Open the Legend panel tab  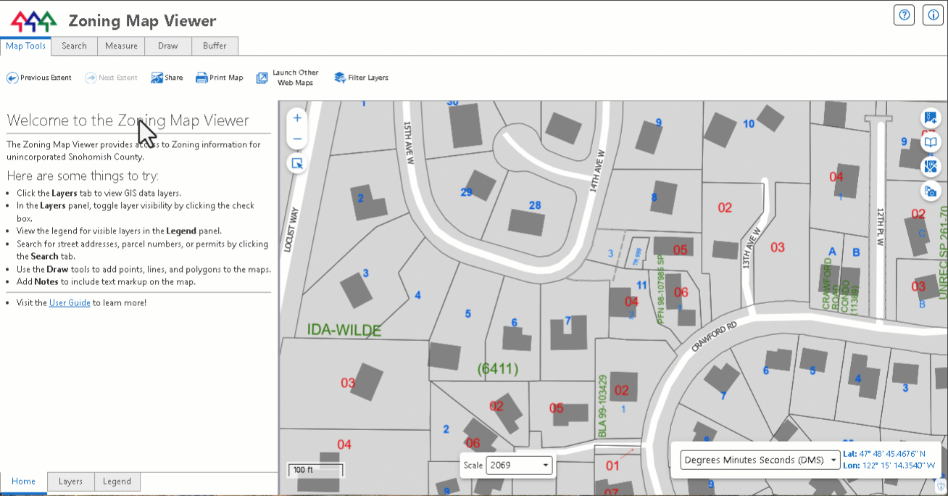[117, 481]
